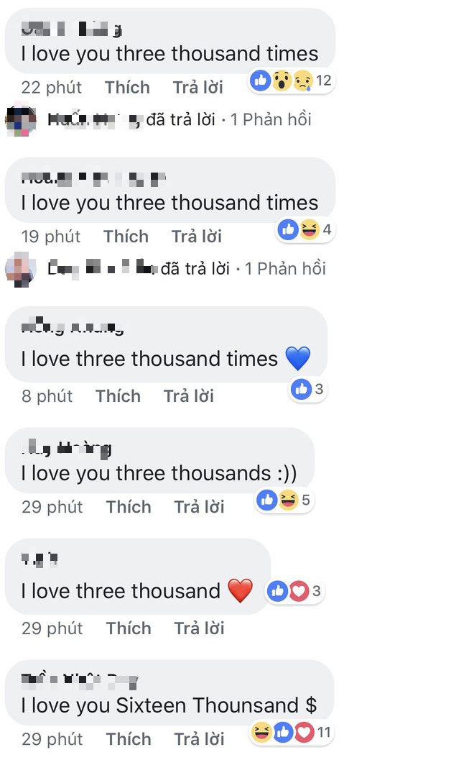Click Trả lời under 'Sixteen Thounsand $' comment

(x=199, y=739)
